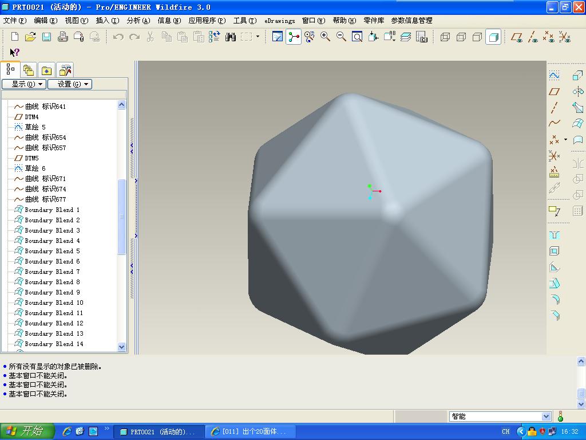The width and height of the screenshot is (586, 440).
Task: Click the Shell tool icon
Action: tap(555, 251)
